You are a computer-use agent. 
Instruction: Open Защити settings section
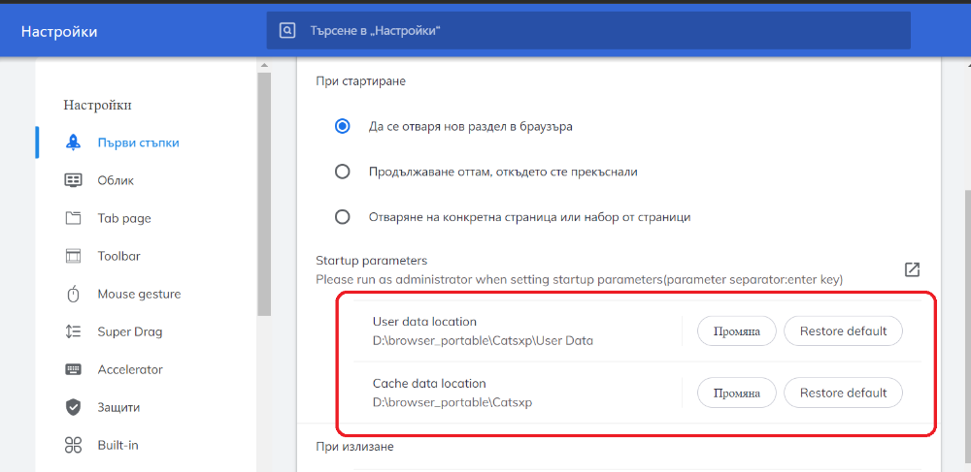[118, 408]
